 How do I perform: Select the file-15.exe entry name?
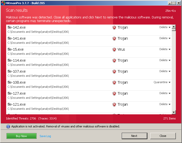click(x=15, y=49)
